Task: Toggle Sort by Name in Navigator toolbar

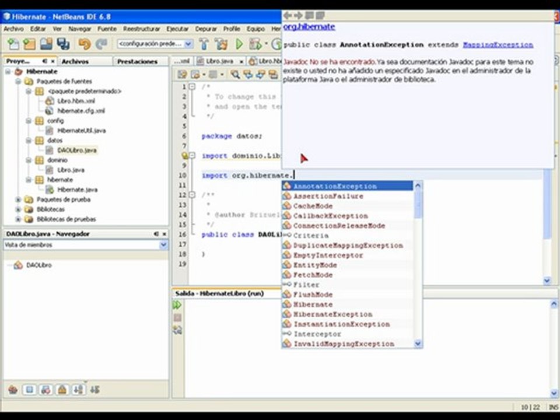Action: (x=79, y=389)
